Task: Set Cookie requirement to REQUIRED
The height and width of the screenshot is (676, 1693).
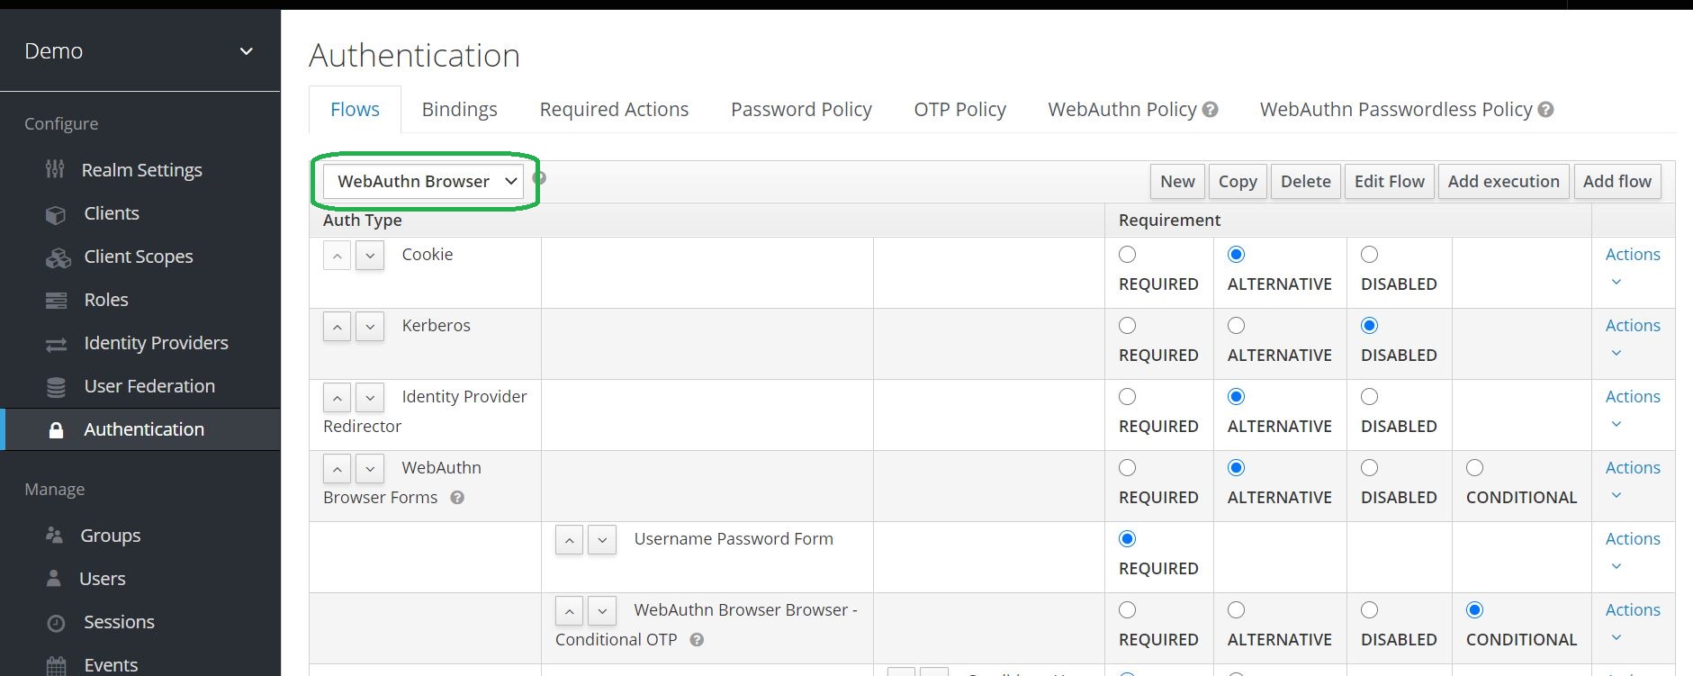Action: pos(1127,255)
